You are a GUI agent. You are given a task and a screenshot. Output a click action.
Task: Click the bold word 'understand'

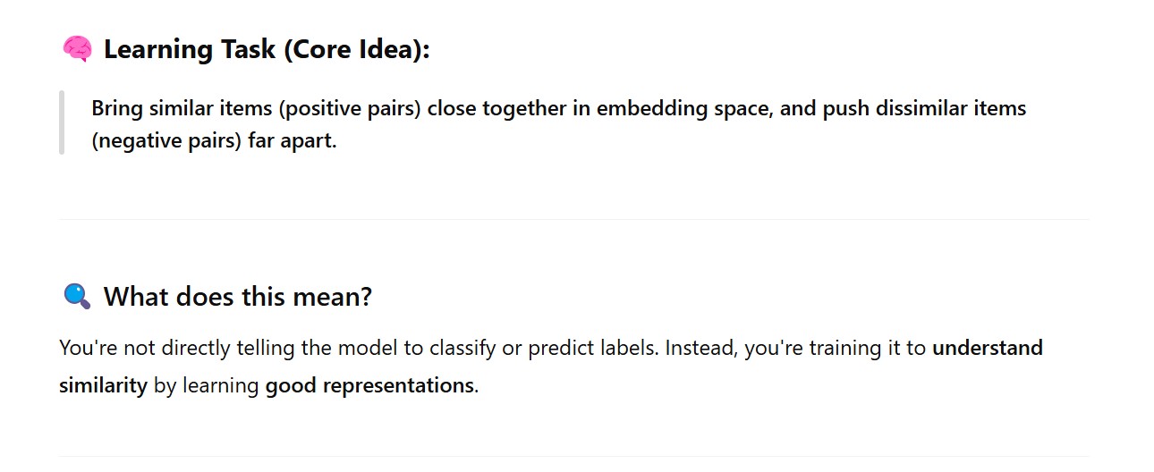pos(987,348)
